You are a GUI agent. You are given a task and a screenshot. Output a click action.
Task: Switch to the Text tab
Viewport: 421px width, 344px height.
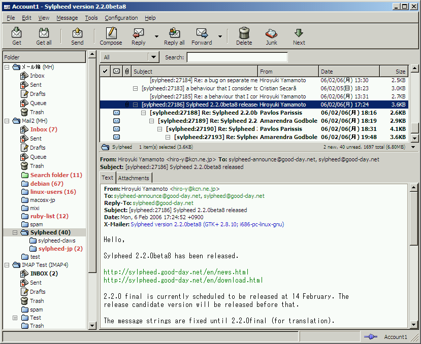click(107, 178)
